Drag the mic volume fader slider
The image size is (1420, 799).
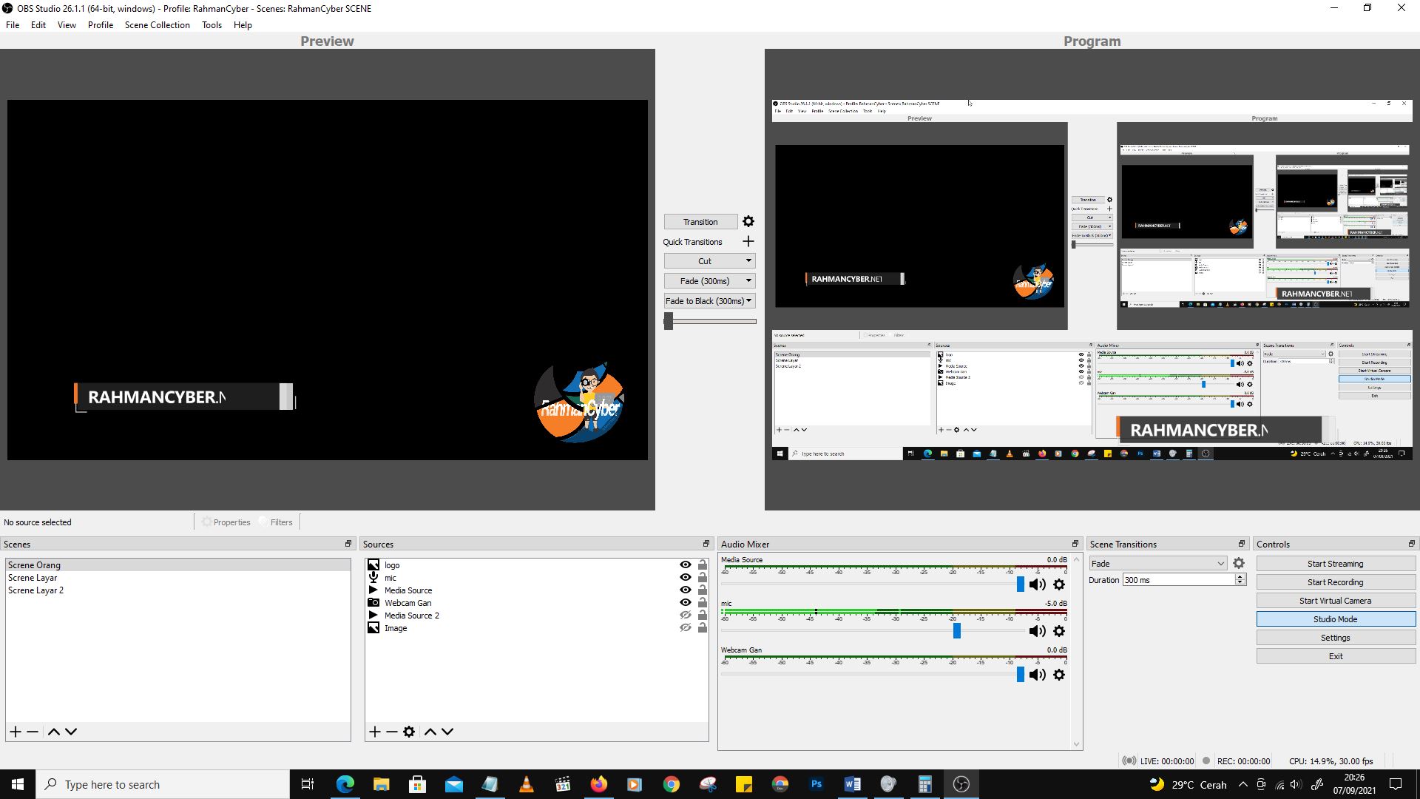(957, 630)
